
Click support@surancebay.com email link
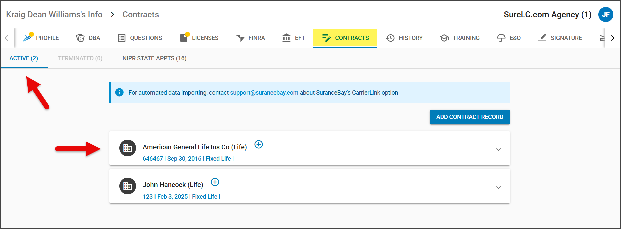(x=264, y=93)
